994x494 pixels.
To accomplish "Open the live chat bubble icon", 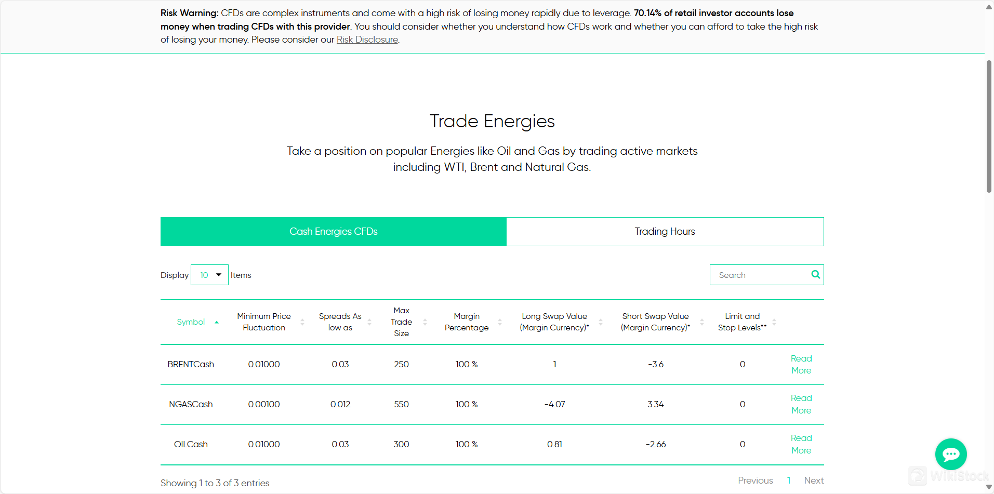I will click(950, 455).
